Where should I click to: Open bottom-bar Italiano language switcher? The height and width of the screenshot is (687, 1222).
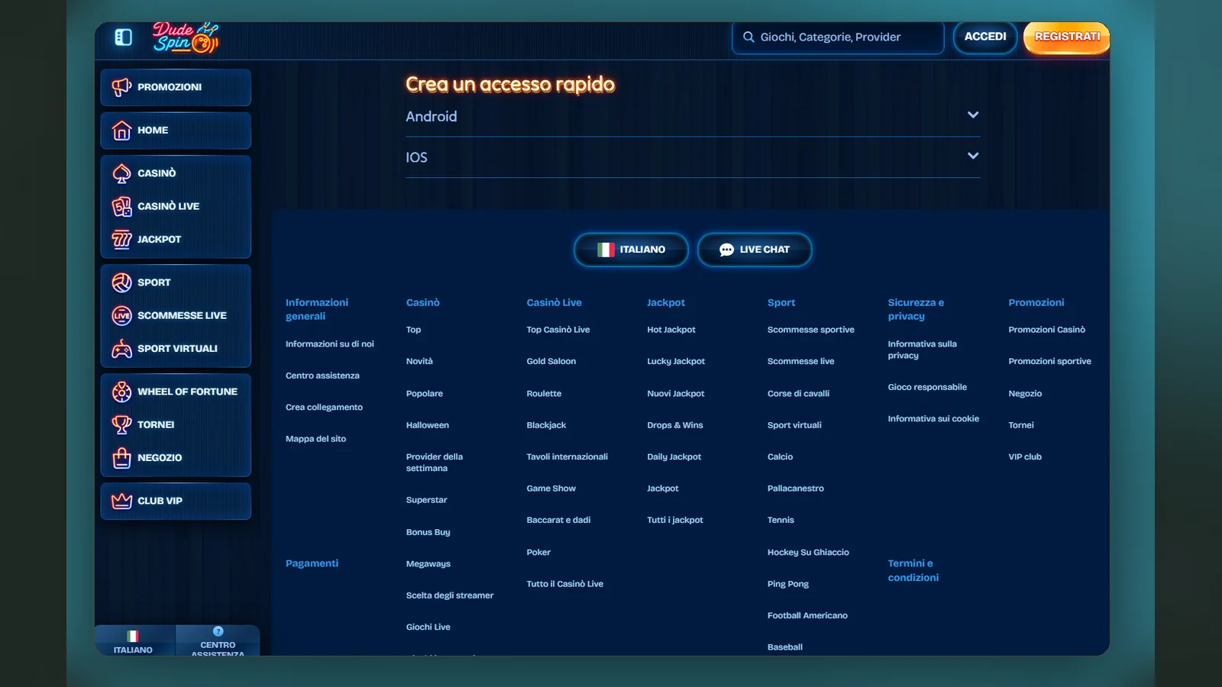click(x=134, y=641)
